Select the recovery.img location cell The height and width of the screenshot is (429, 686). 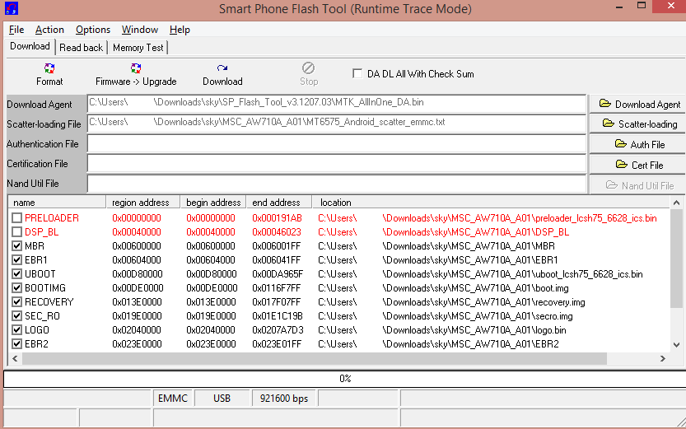(451, 302)
